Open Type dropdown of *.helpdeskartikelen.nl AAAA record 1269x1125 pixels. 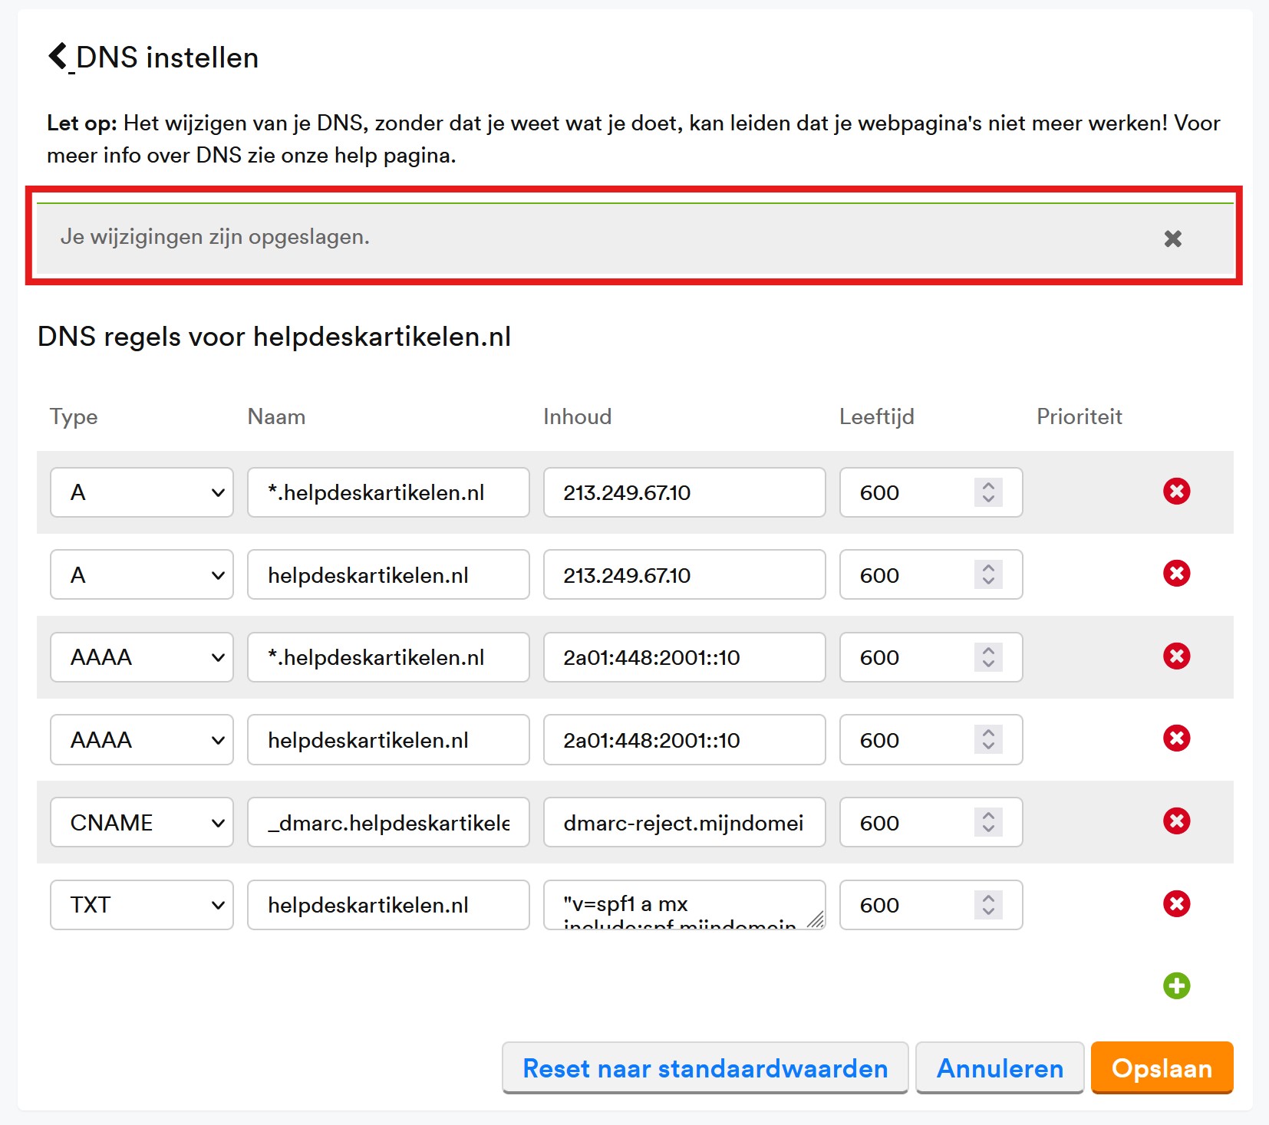(142, 657)
